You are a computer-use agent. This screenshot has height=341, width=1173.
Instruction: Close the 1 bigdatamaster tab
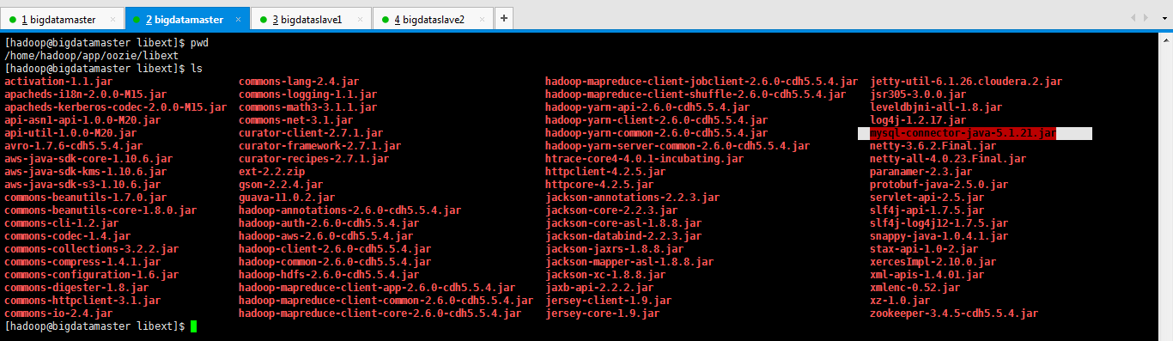[x=113, y=19]
